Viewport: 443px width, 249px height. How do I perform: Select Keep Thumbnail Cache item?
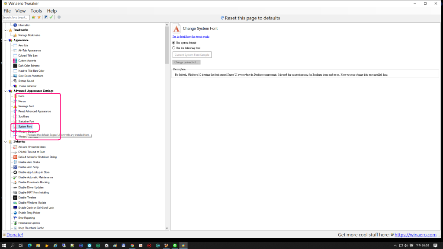pyautogui.click(x=31, y=228)
